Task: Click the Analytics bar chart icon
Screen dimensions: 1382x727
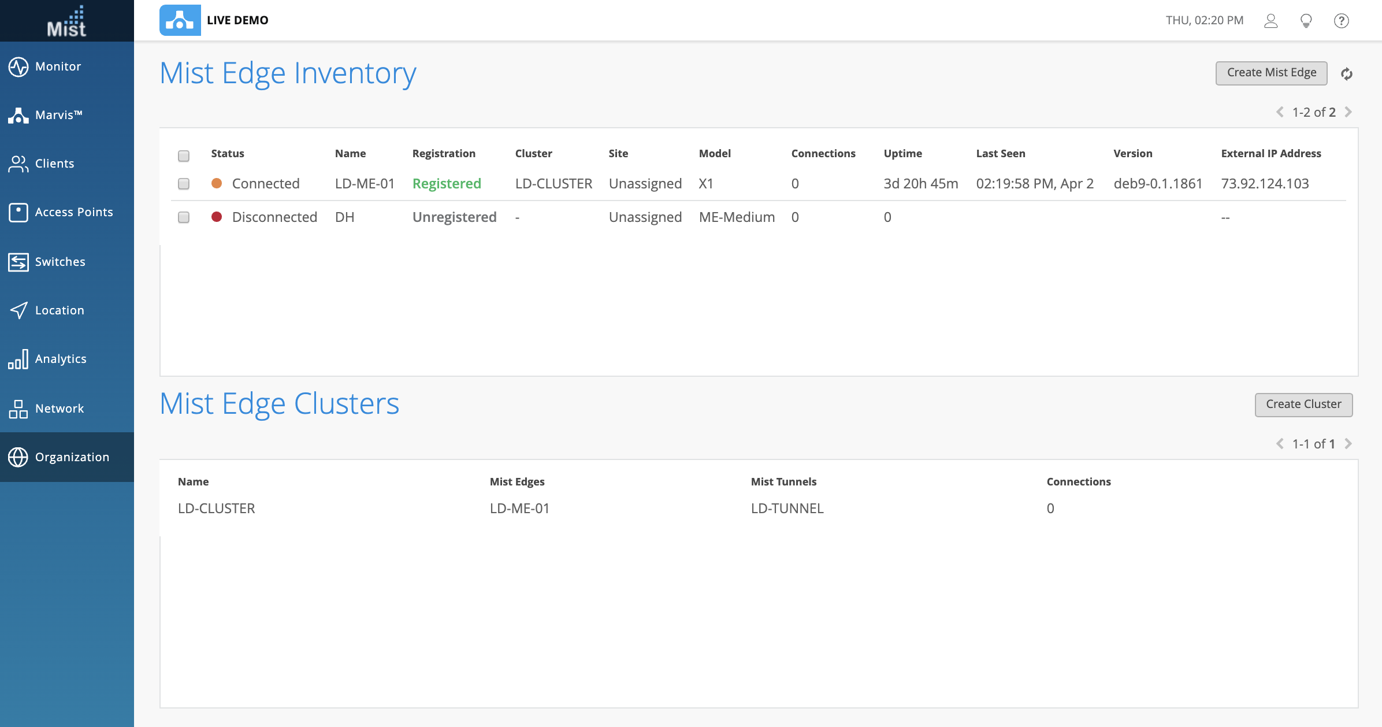Action: pos(18,359)
